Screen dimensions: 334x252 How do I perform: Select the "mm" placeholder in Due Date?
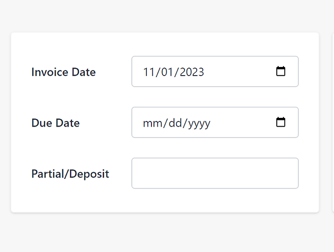[x=152, y=123]
